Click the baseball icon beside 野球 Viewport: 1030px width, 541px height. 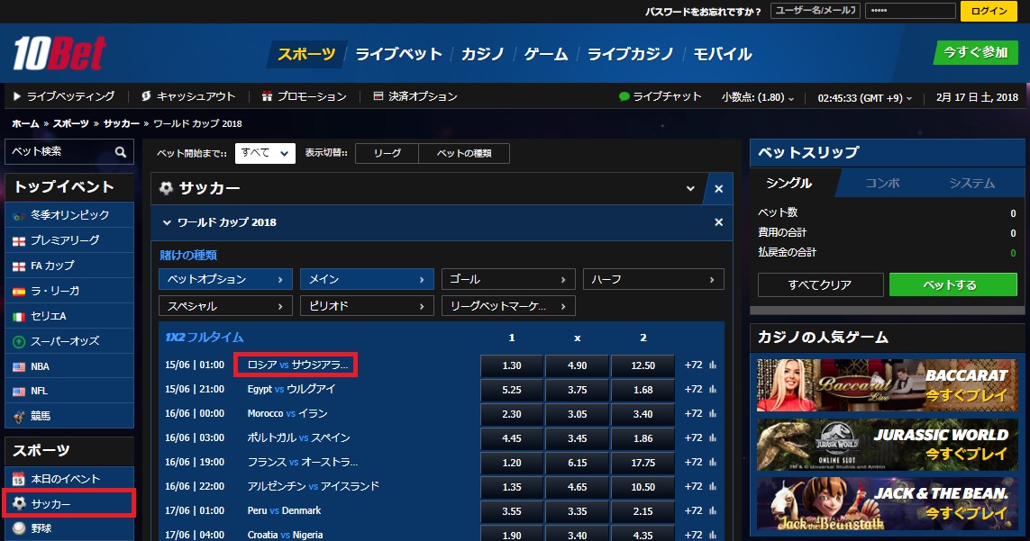[x=19, y=528]
